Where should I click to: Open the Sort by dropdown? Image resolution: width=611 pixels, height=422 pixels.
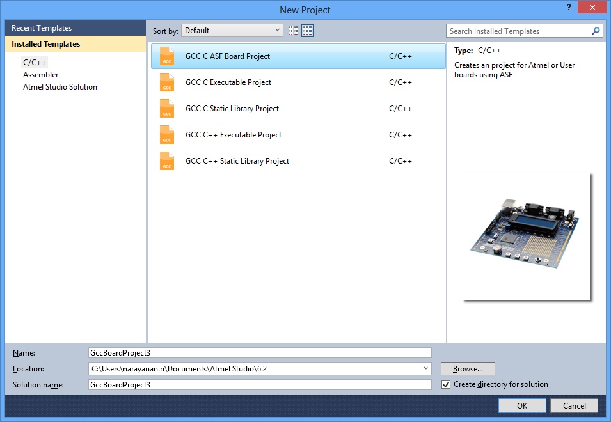232,30
